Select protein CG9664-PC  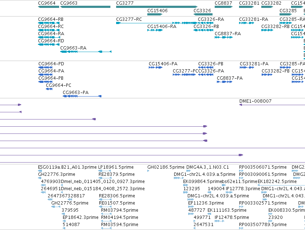(x=49, y=89)
